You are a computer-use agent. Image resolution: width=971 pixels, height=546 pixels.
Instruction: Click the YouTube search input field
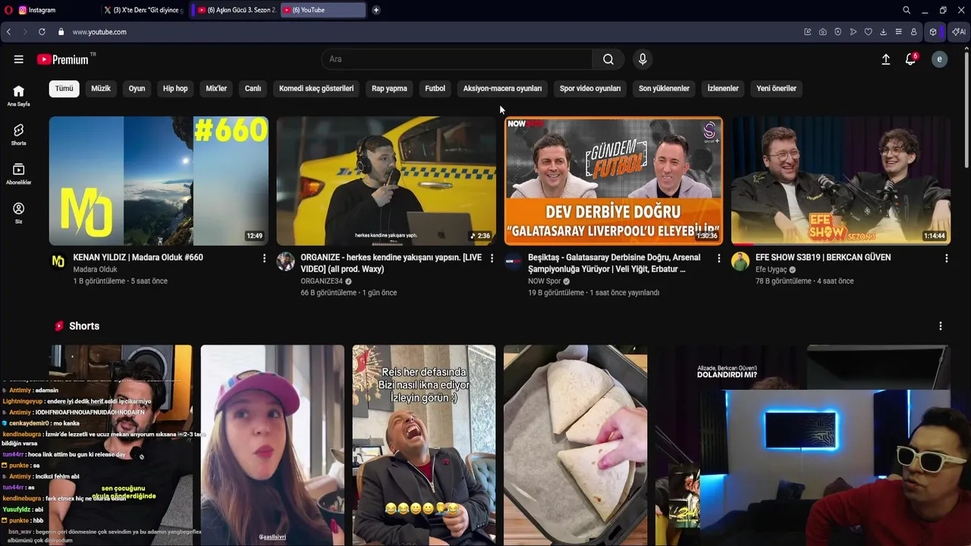[x=457, y=59]
